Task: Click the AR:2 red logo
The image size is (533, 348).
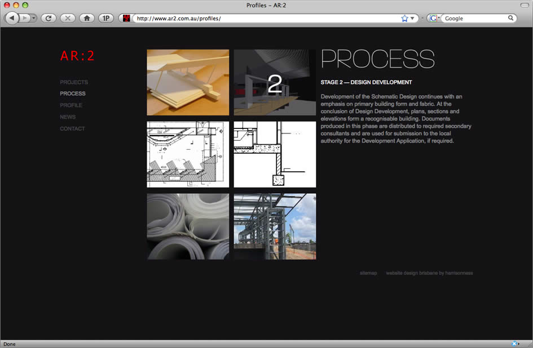Action: [x=77, y=56]
